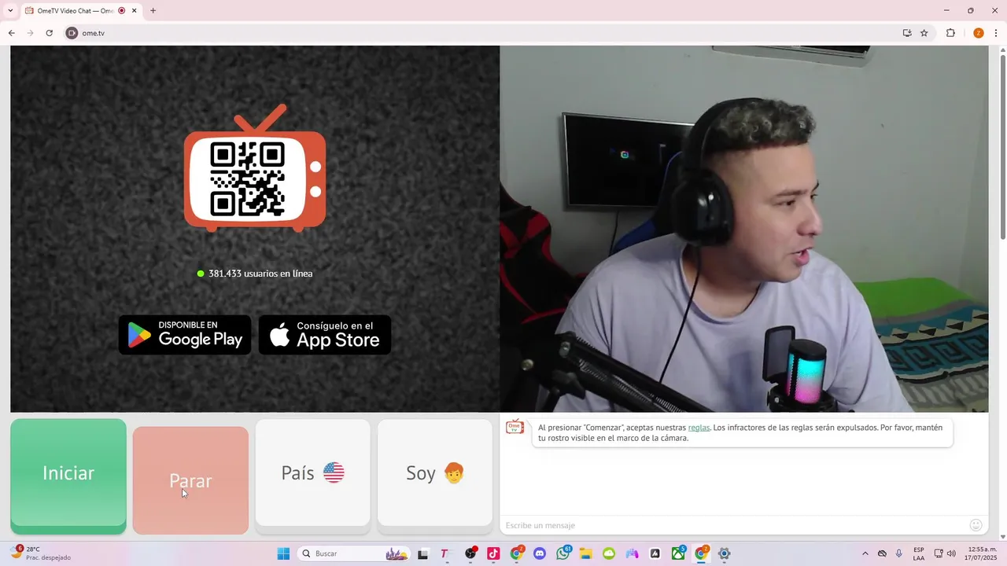This screenshot has width=1007, height=566.
Task: Click the 381.433 usuarios en línea text
Action: click(260, 274)
